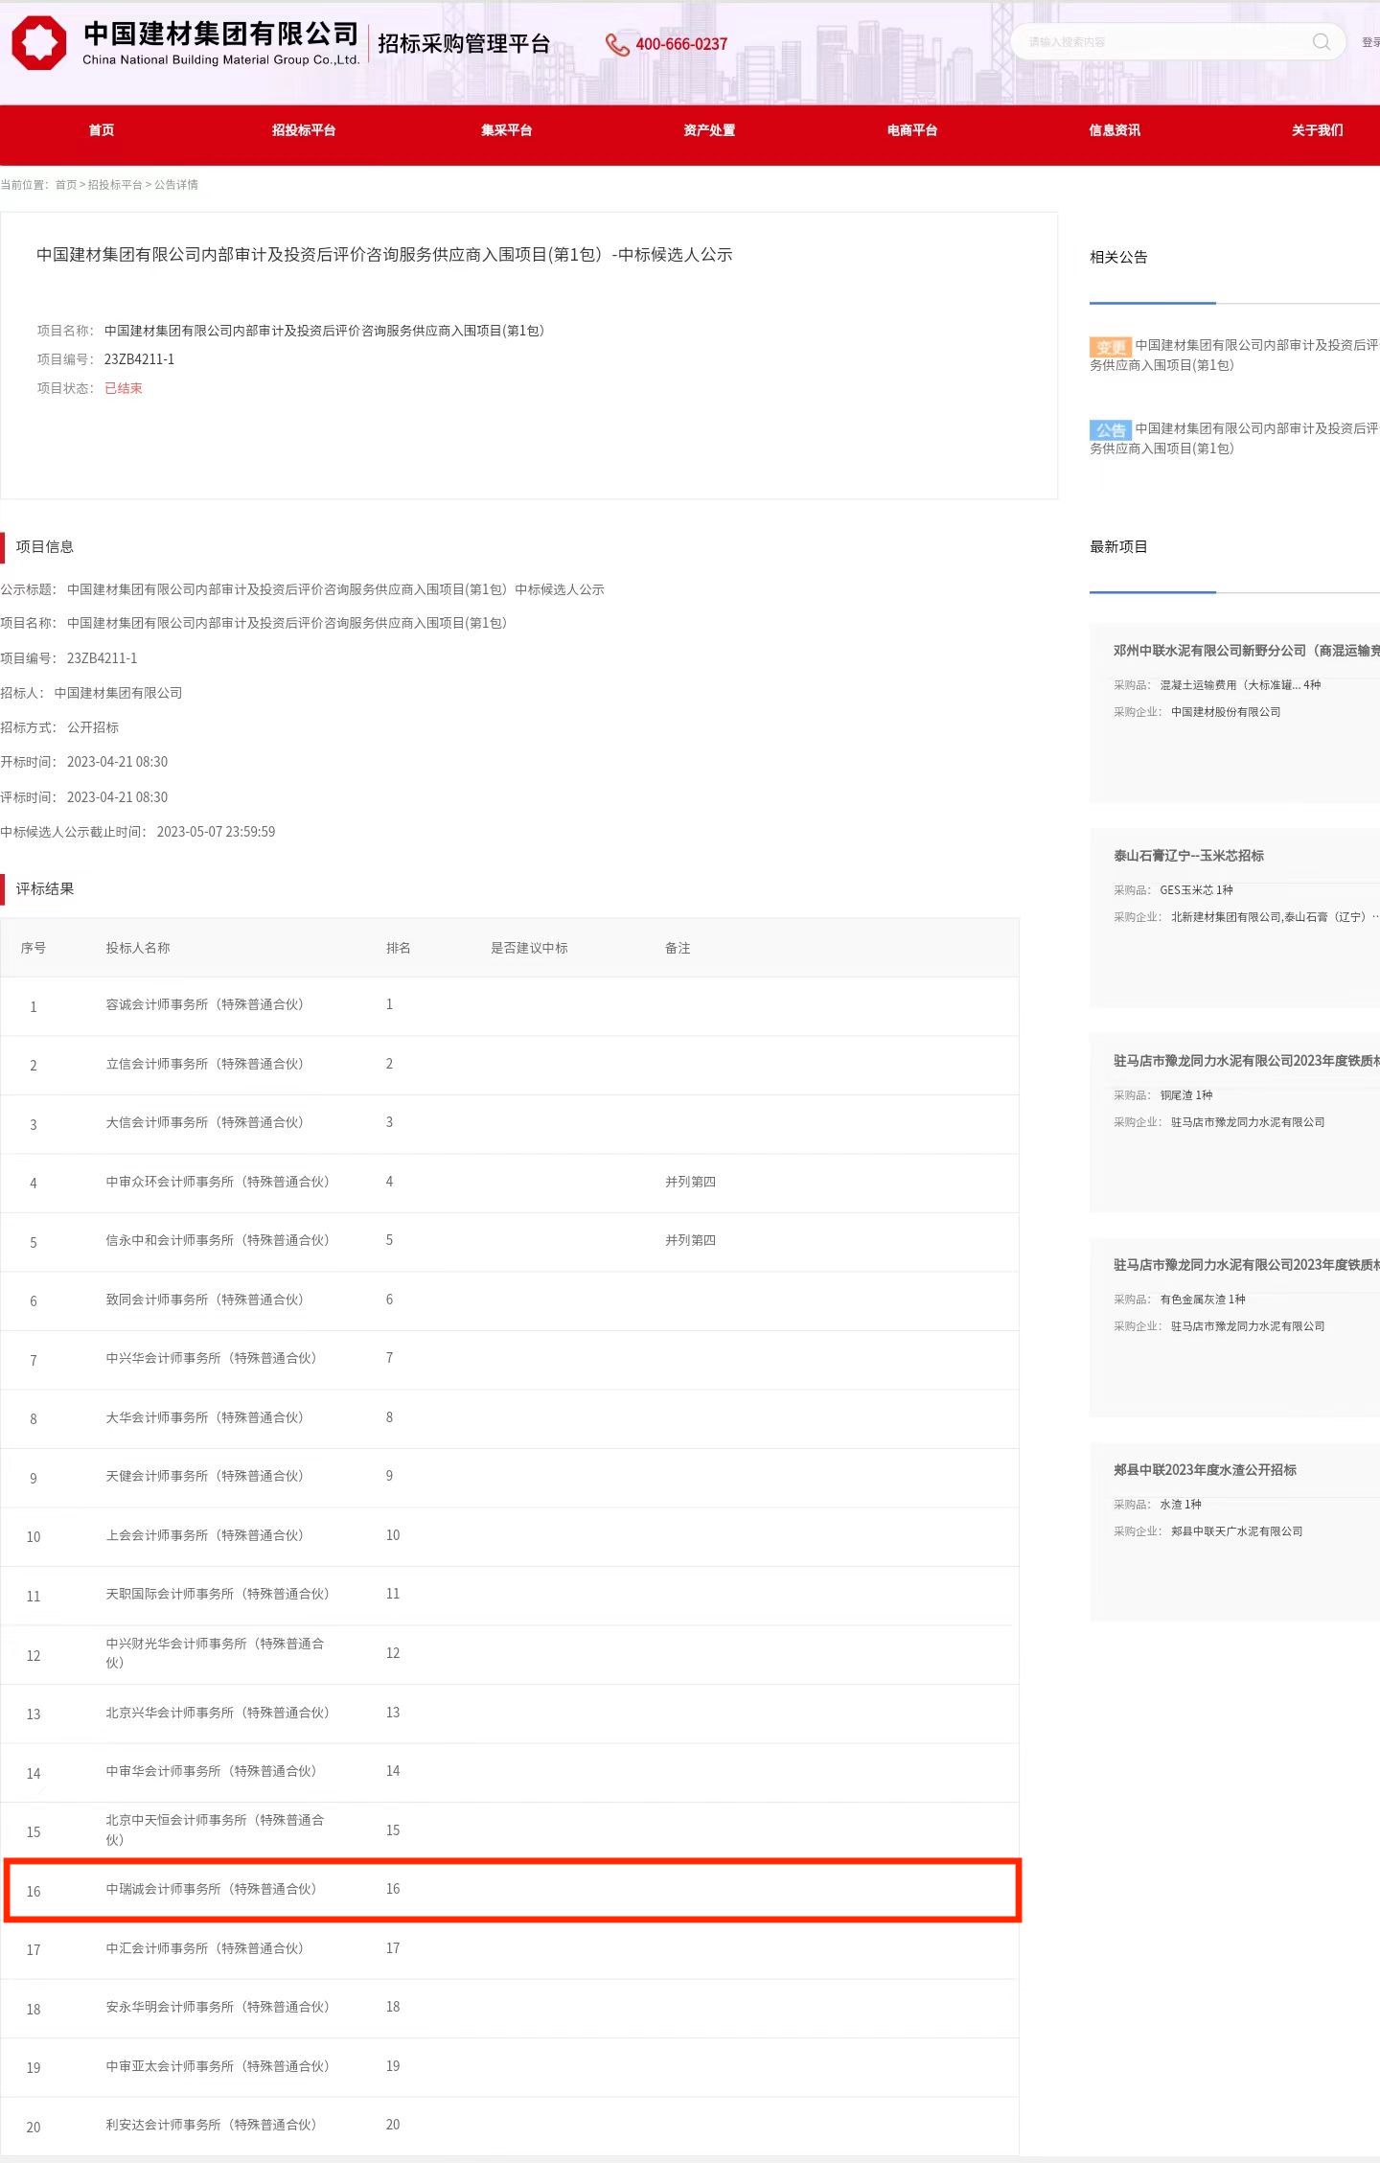1380x2163 pixels.
Task: Select the 中兴财光华会计师事务所 bidder row
Action: point(510,1655)
